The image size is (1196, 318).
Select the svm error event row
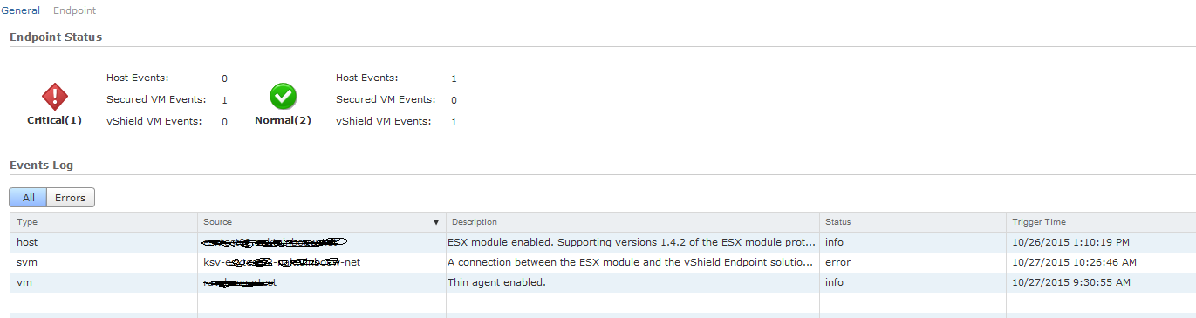click(603, 262)
